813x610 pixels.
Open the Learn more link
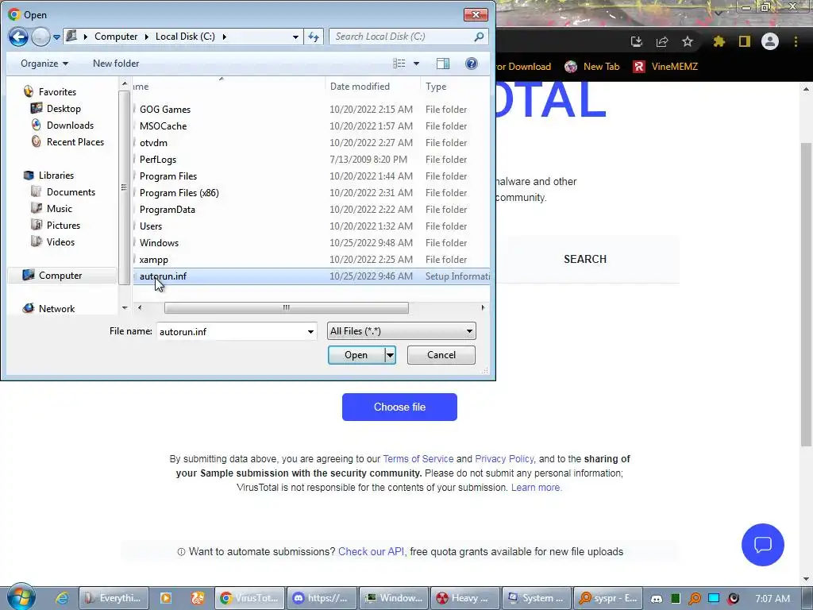(537, 488)
